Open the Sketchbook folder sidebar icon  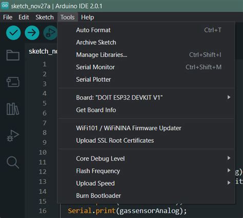coord(13,55)
